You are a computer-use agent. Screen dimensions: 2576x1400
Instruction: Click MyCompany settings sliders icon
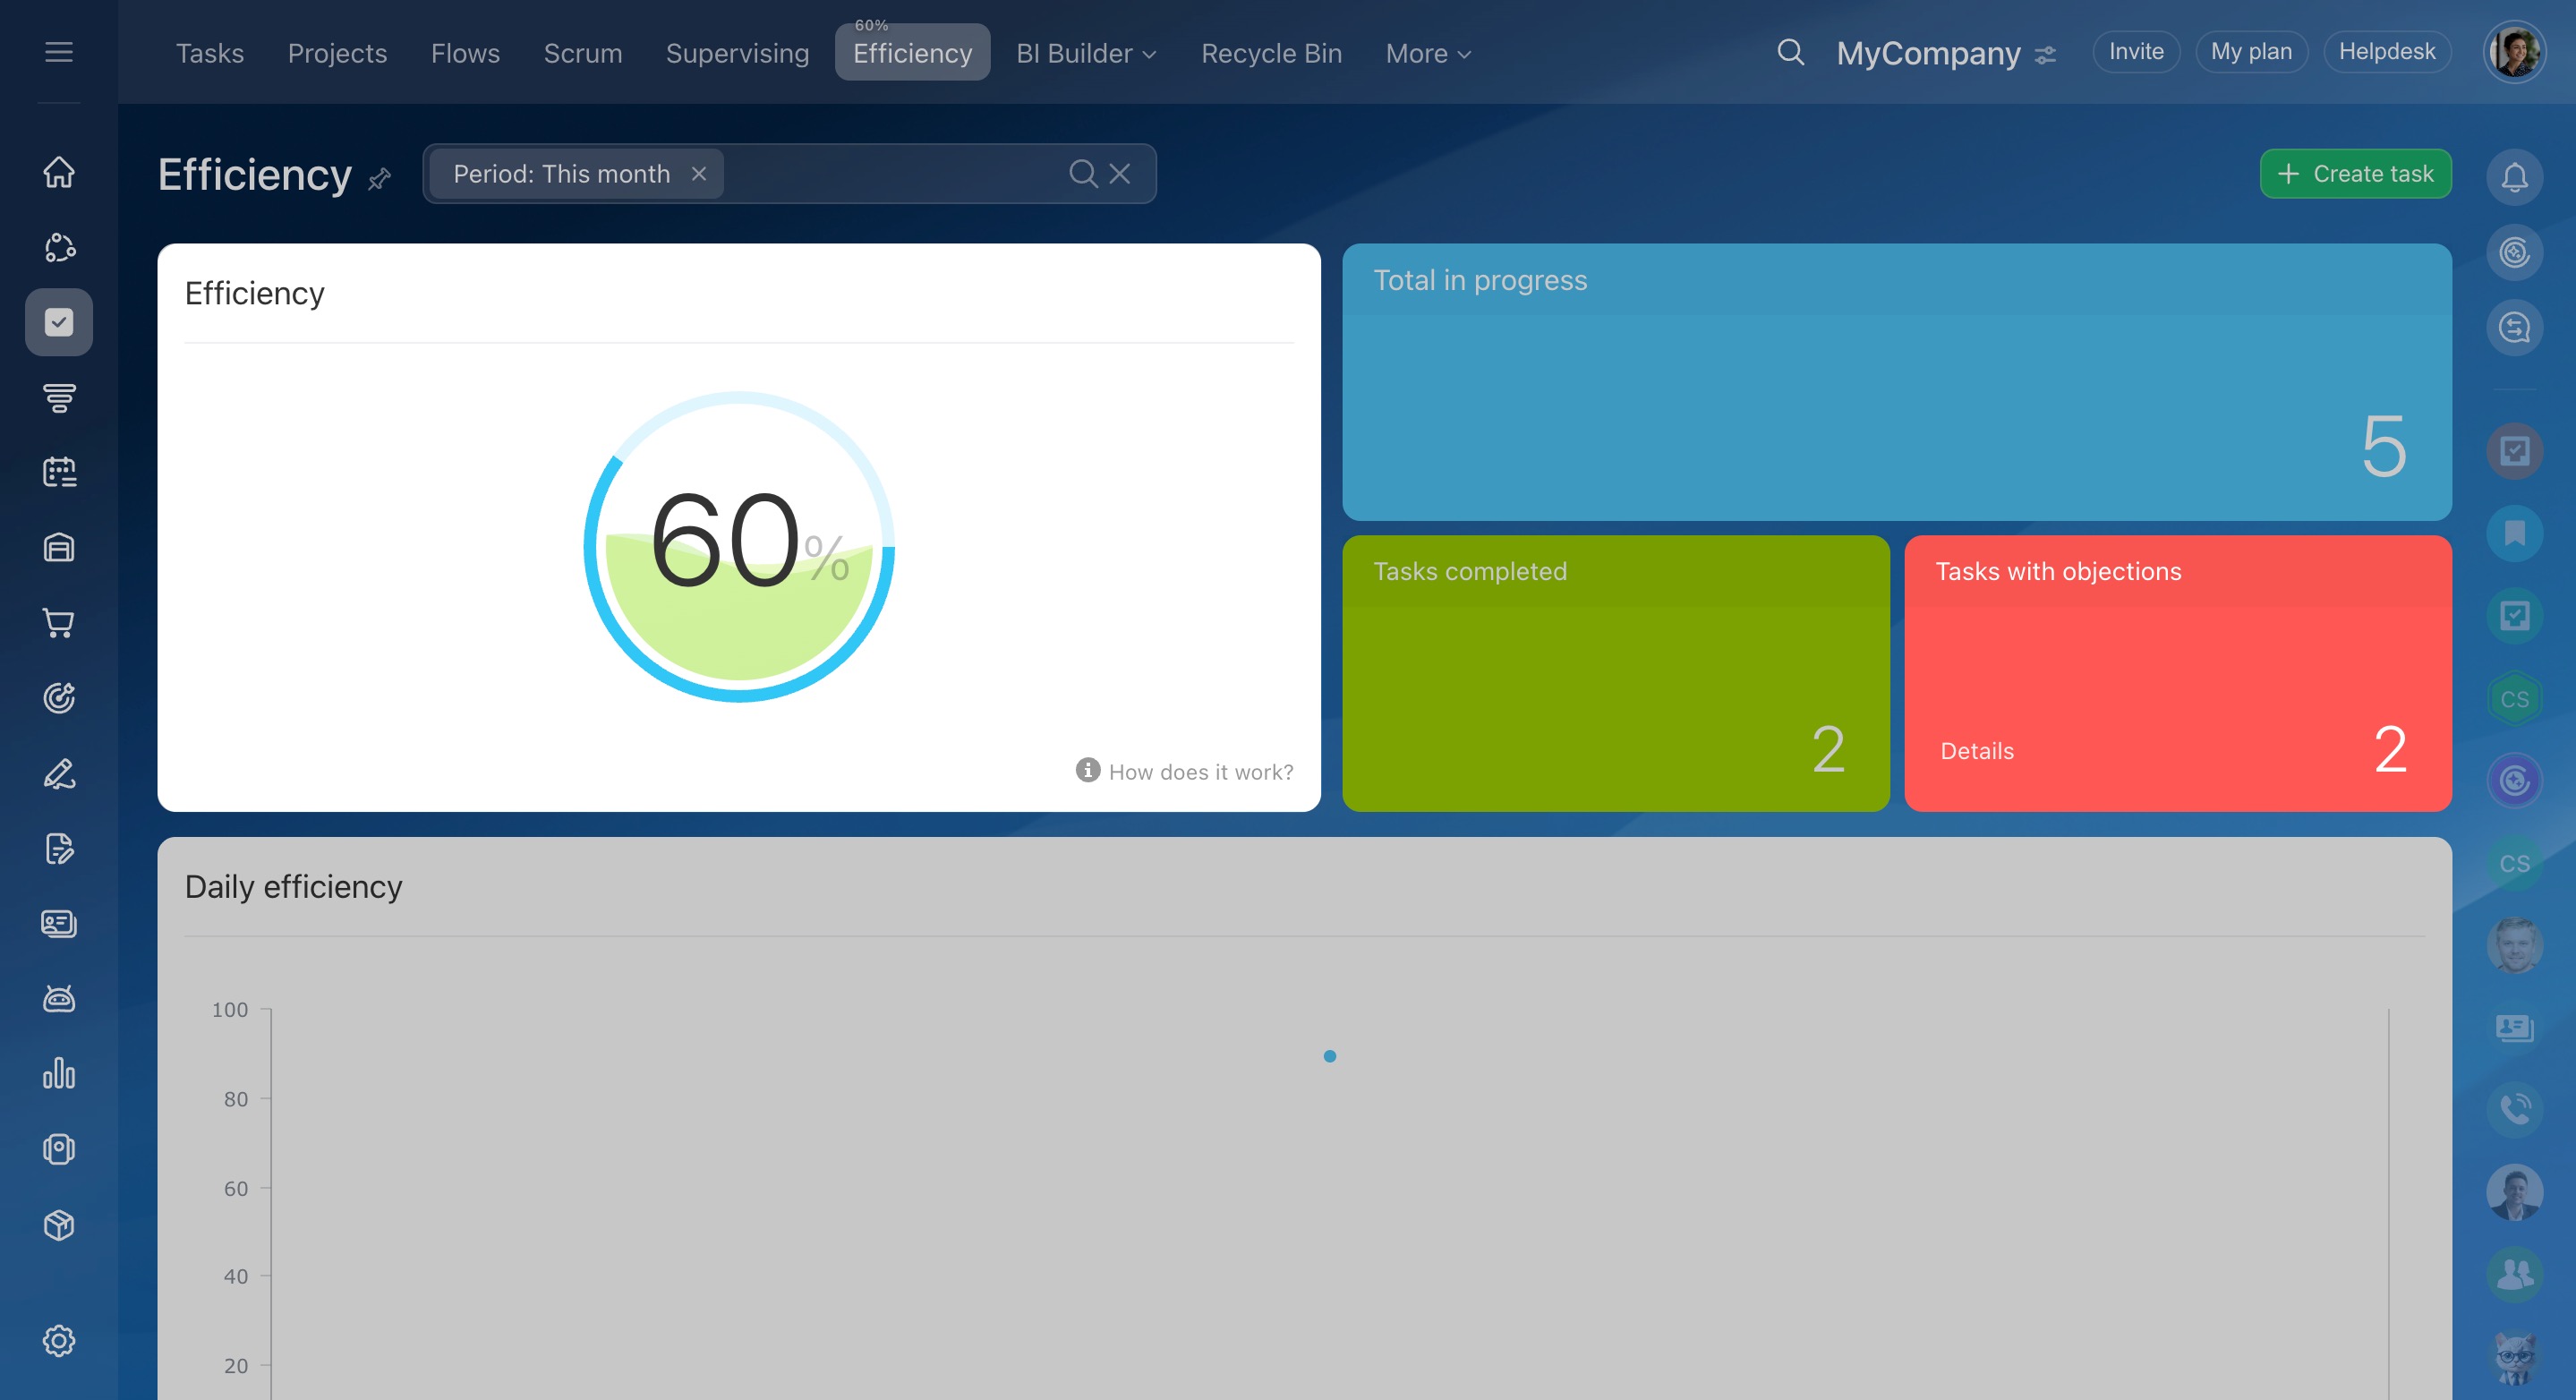click(2046, 55)
